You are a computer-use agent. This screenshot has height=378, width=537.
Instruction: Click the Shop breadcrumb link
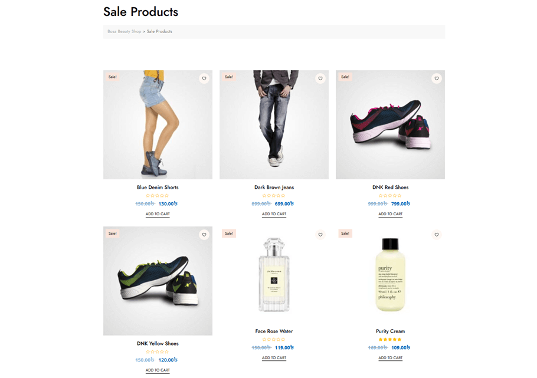(x=136, y=31)
